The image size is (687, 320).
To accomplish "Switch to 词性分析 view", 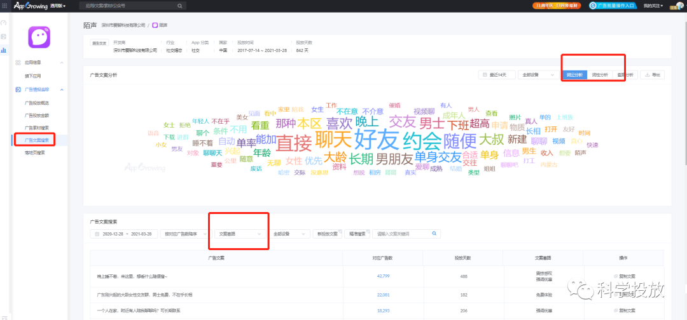I will point(600,75).
